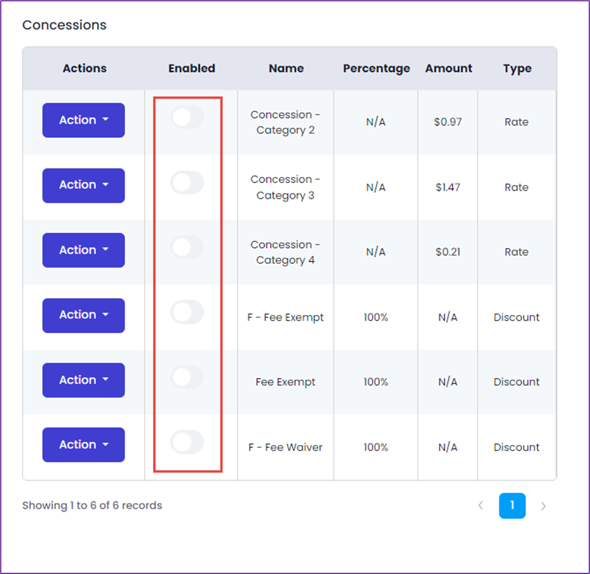This screenshot has height=574, width=590.
Task: Open Action dropdown for F - Fee Waiver
Action: 84,445
